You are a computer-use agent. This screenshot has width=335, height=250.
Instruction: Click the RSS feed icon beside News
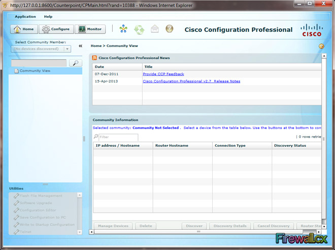tap(94, 58)
